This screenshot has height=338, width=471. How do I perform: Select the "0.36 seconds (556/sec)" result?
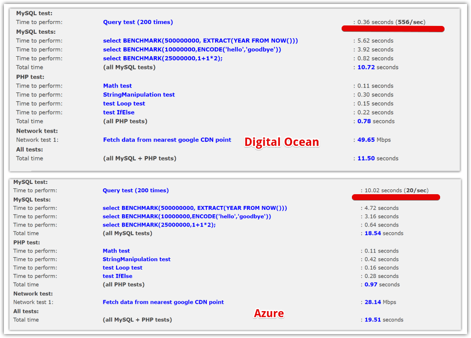(x=392, y=22)
